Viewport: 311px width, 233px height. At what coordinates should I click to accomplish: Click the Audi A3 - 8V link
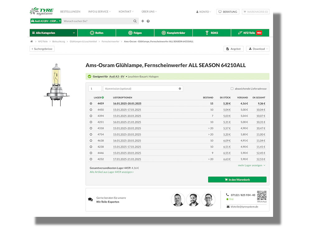click(117, 76)
